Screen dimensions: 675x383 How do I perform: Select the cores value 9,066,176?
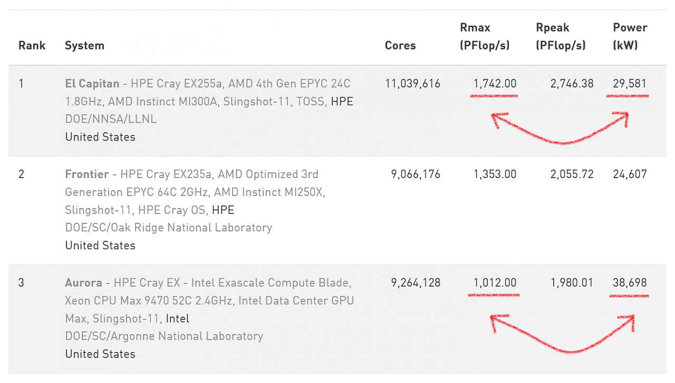(x=416, y=174)
